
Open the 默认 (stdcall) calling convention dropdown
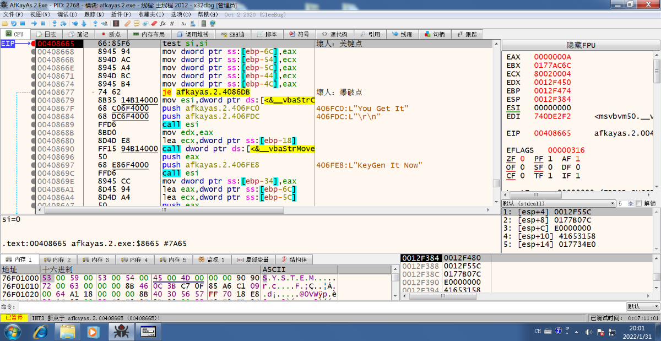click(x=558, y=203)
